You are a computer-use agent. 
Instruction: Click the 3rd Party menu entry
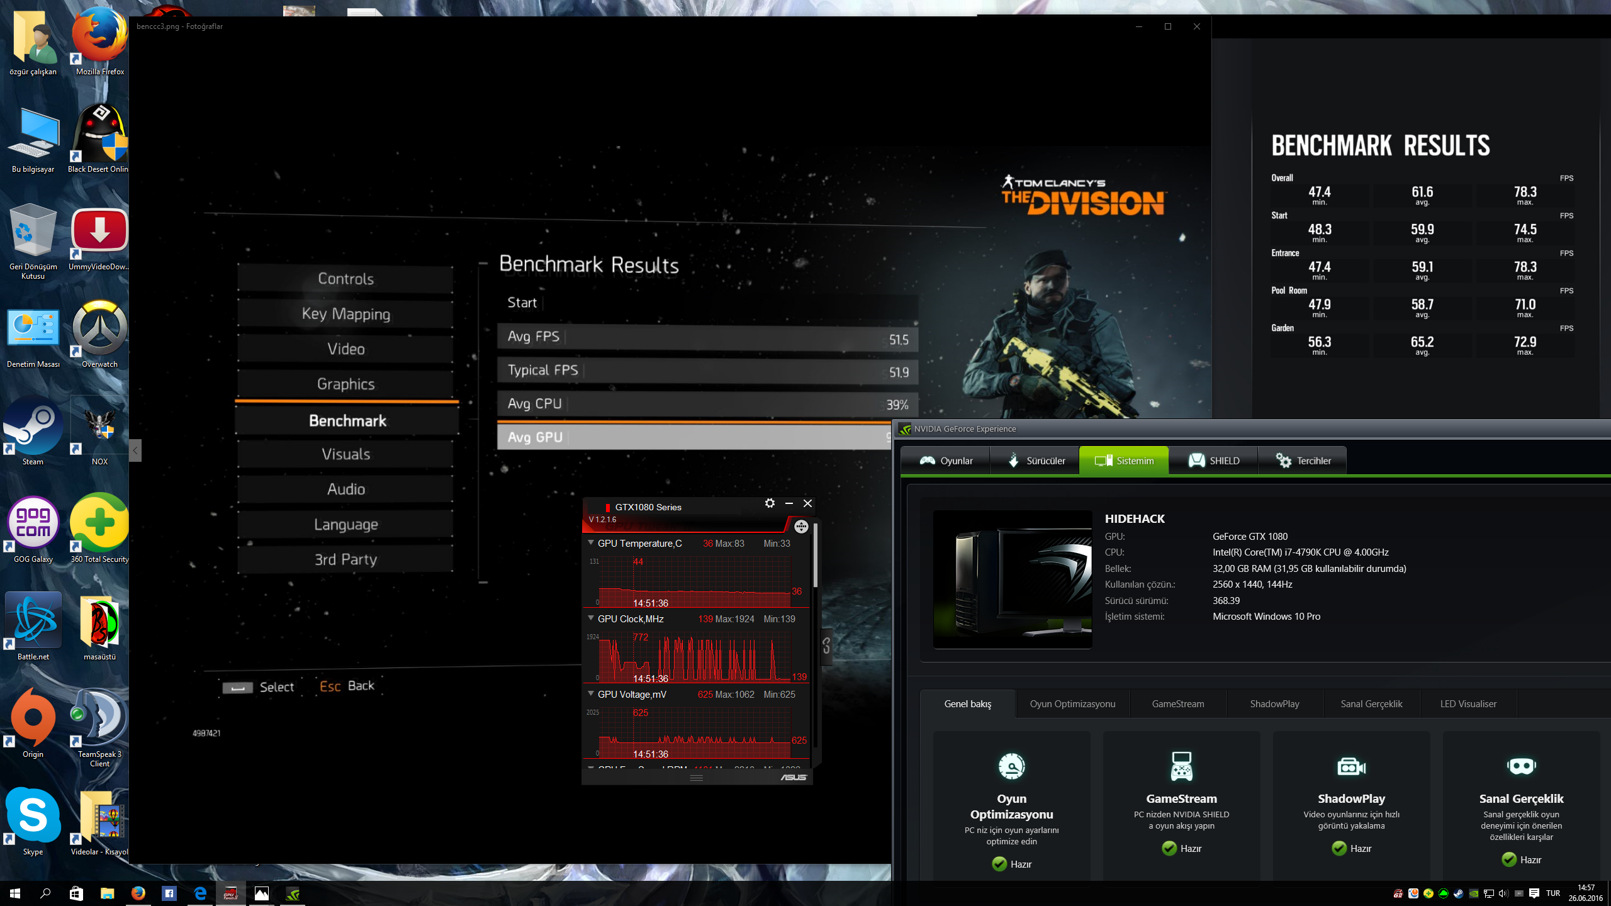(345, 559)
